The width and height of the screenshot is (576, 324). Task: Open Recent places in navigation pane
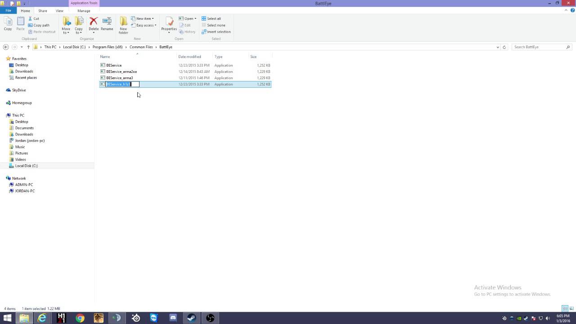26,77
